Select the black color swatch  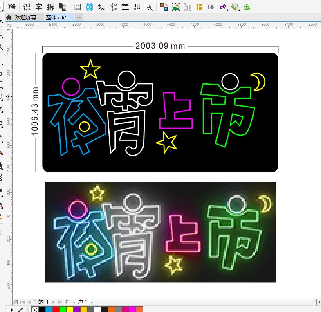coord(42,309)
